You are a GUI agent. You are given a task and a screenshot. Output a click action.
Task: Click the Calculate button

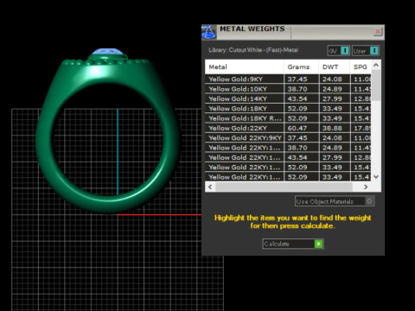pos(293,244)
